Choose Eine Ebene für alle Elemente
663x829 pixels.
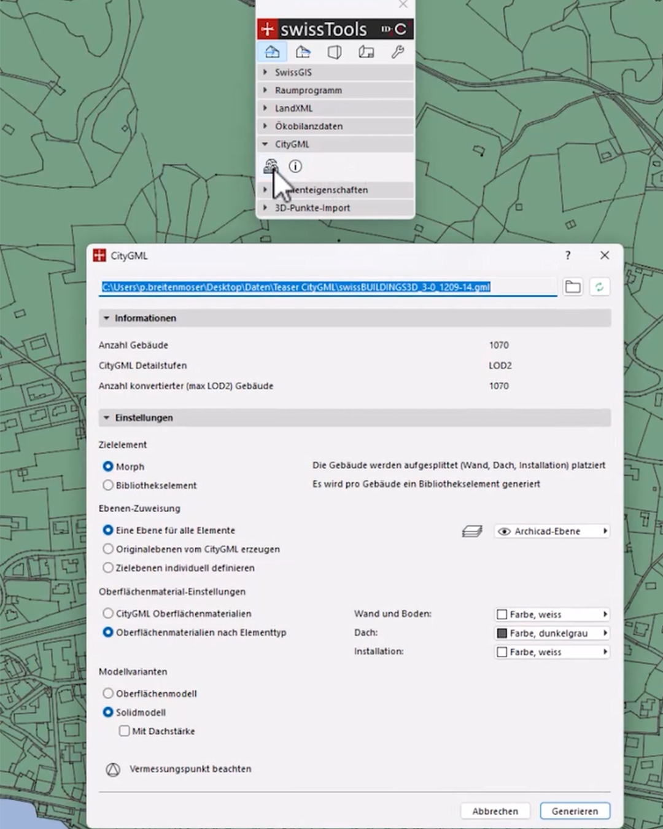(x=108, y=530)
